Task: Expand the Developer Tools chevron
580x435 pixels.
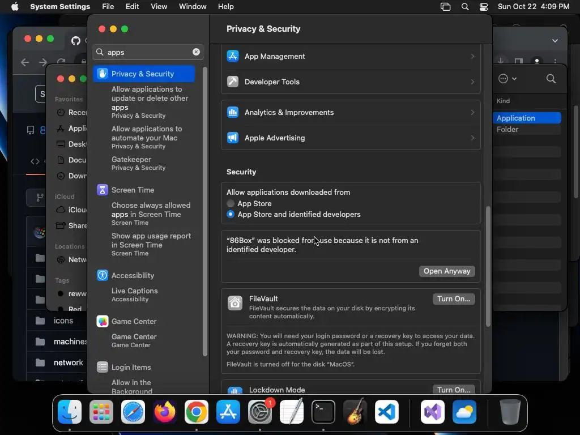Action: 472,82
